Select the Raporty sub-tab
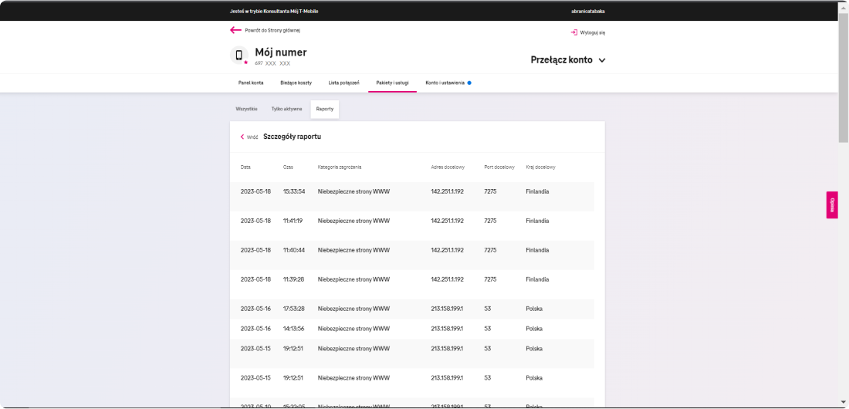This screenshot has width=849, height=409. pyautogui.click(x=325, y=110)
